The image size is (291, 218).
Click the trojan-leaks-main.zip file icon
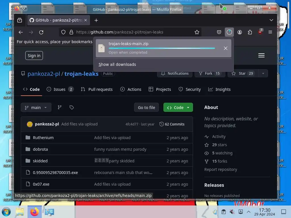click(101, 48)
